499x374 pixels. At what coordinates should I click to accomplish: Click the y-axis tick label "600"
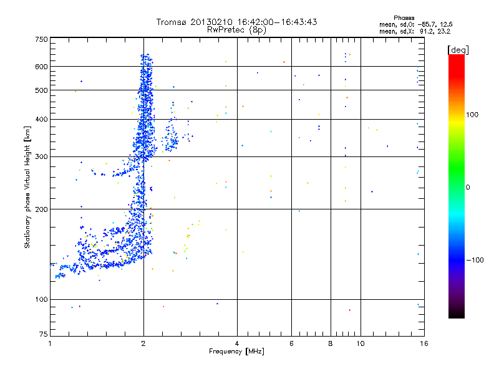tap(41, 67)
